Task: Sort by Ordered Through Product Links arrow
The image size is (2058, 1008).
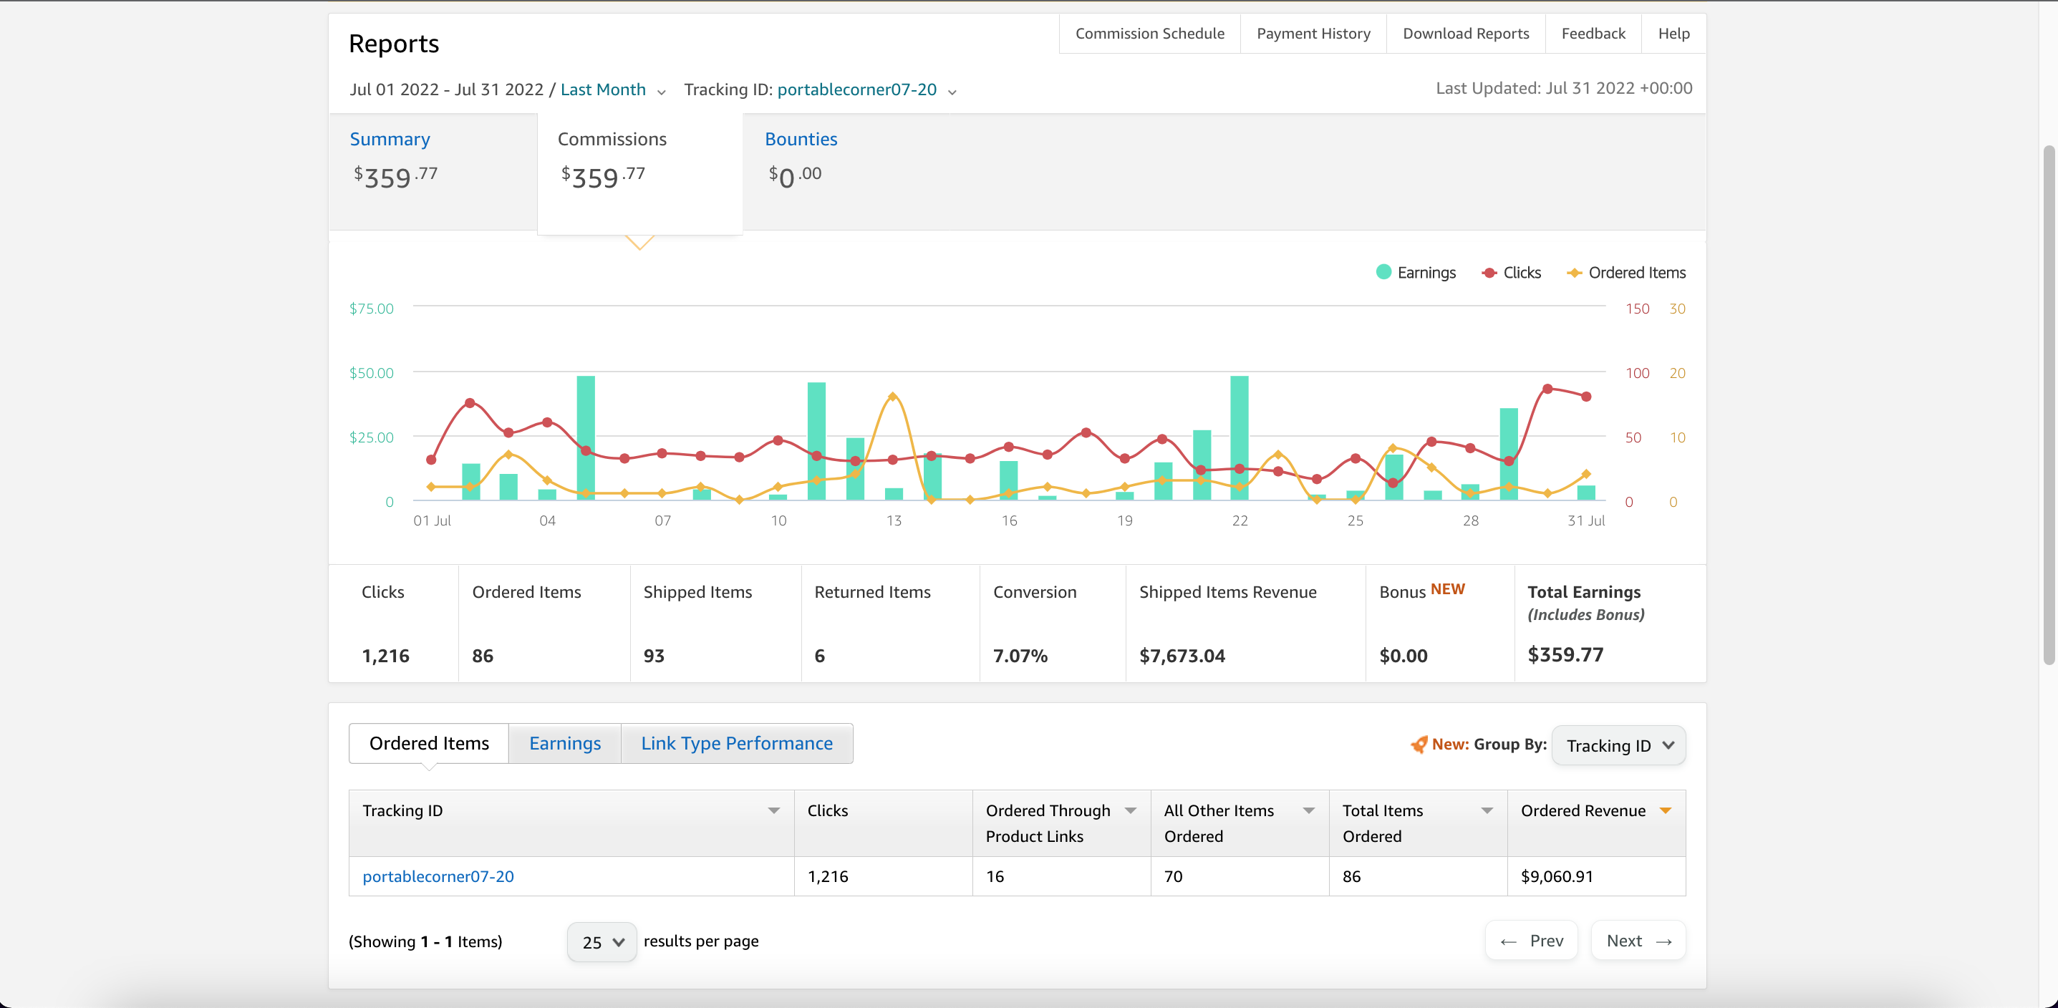Action: pos(1131,810)
